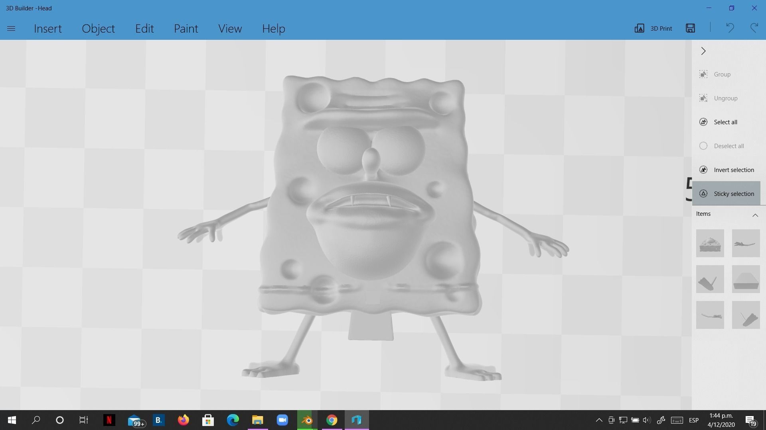Image resolution: width=766 pixels, height=430 pixels.
Task: Undo the last action
Action: tap(730, 28)
